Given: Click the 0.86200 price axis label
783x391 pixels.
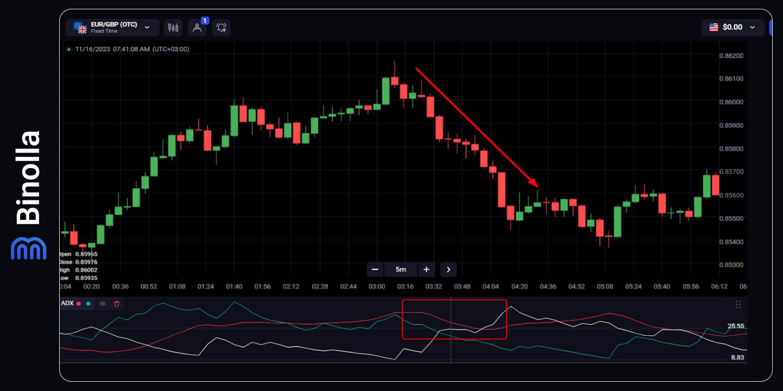Looking at the screenshot, I should 731,56.
